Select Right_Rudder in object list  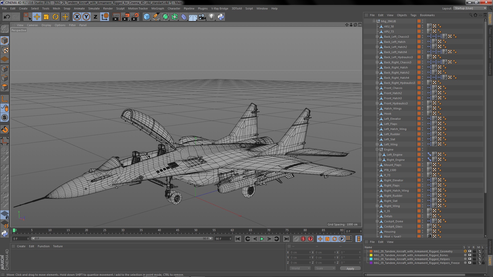click(x=393, y=196)
